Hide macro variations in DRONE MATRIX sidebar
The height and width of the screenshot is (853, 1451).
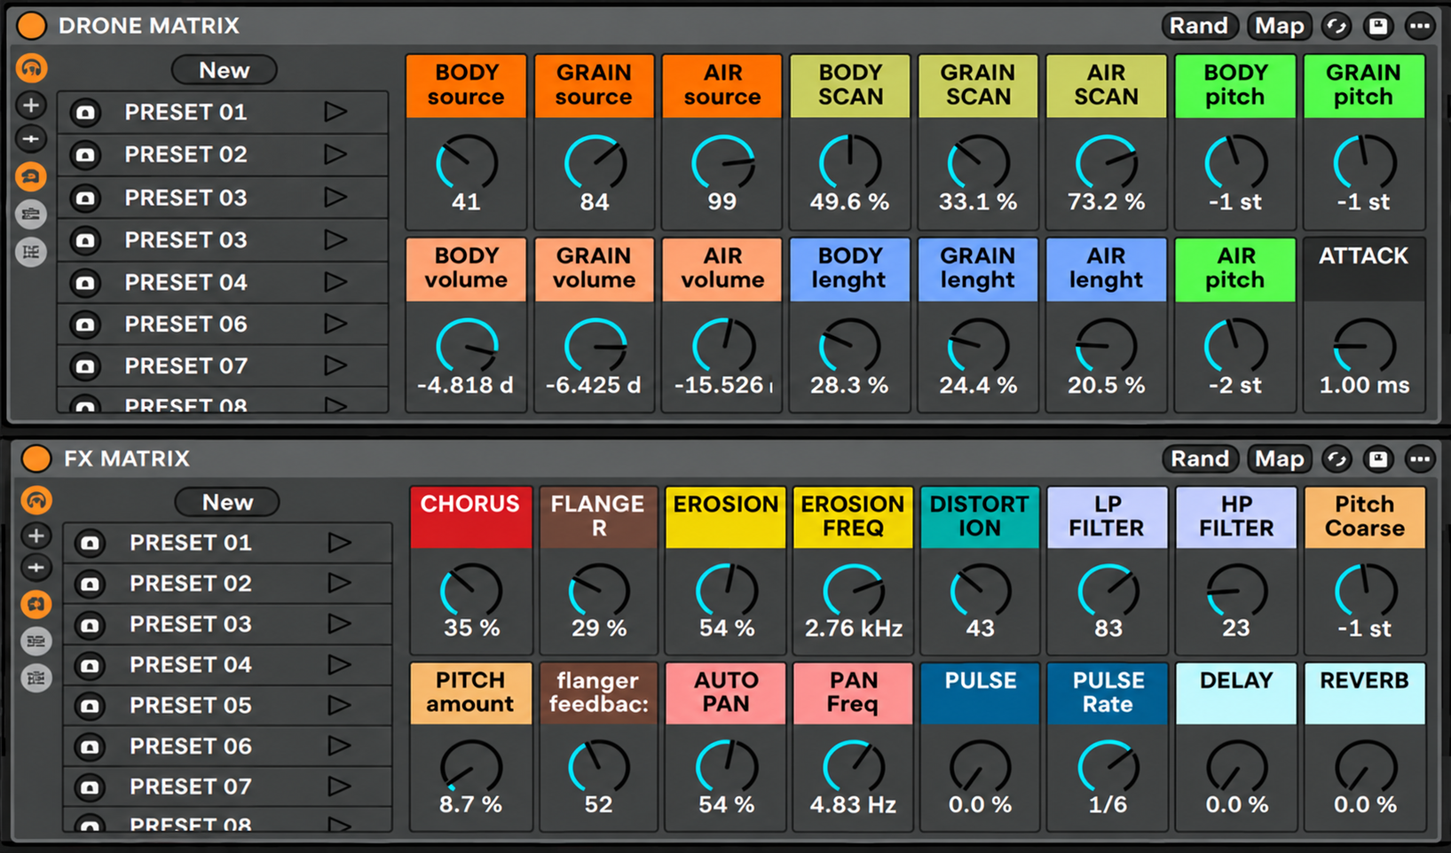pyautogui.click(x=31, y=177)
